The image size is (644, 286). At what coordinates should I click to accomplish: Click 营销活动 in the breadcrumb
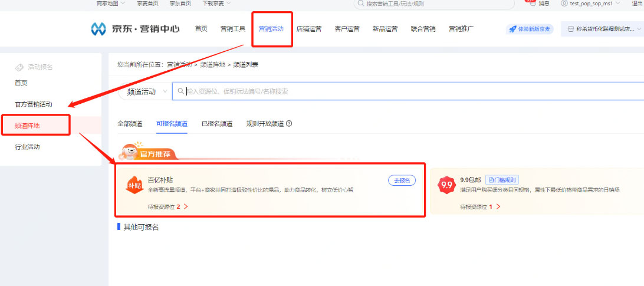click(x=179, y=64)
